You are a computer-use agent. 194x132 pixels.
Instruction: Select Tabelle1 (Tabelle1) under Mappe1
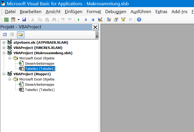point(40,90)
